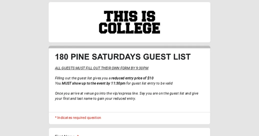This screenshot has width=259, height=136.
Task: Click the $10 price in the description
Action: 150,78
